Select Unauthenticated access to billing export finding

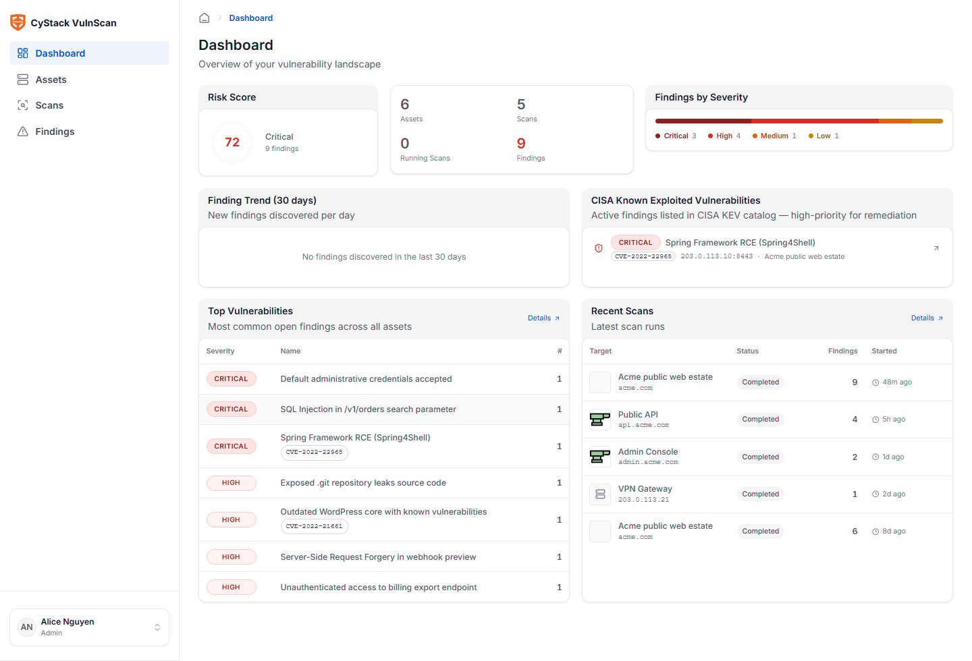384,587
